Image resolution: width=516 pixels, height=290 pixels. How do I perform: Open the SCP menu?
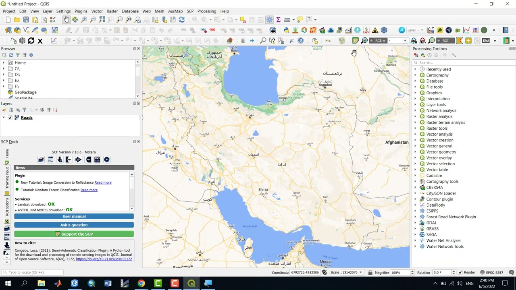[x=190, y=11]
